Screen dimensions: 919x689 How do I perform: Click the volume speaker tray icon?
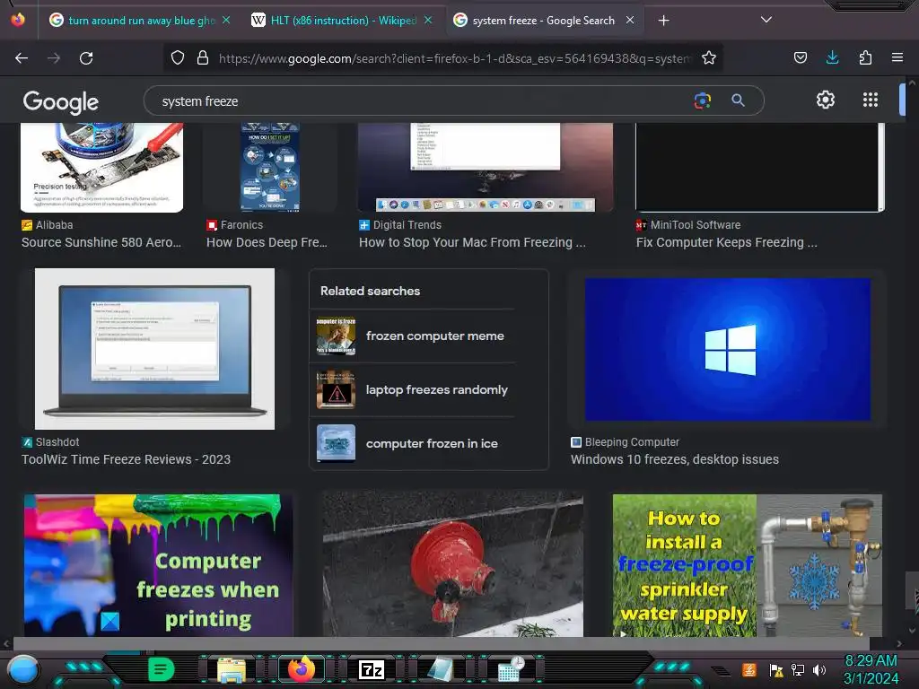819,669
